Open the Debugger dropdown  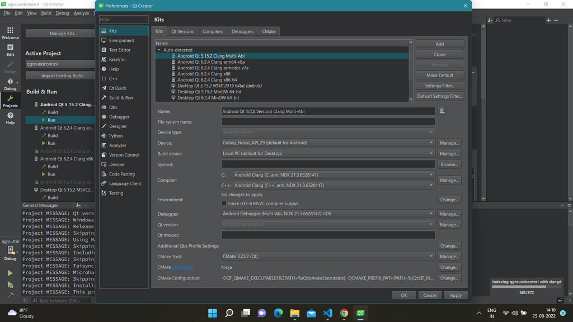(328, 214)
